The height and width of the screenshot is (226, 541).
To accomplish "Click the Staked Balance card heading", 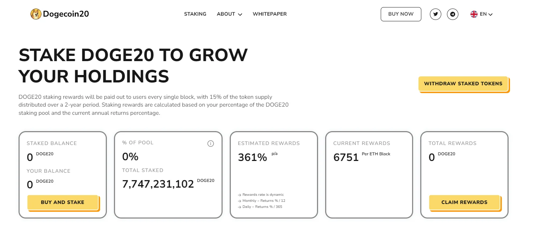I will [x=52, y=143].
